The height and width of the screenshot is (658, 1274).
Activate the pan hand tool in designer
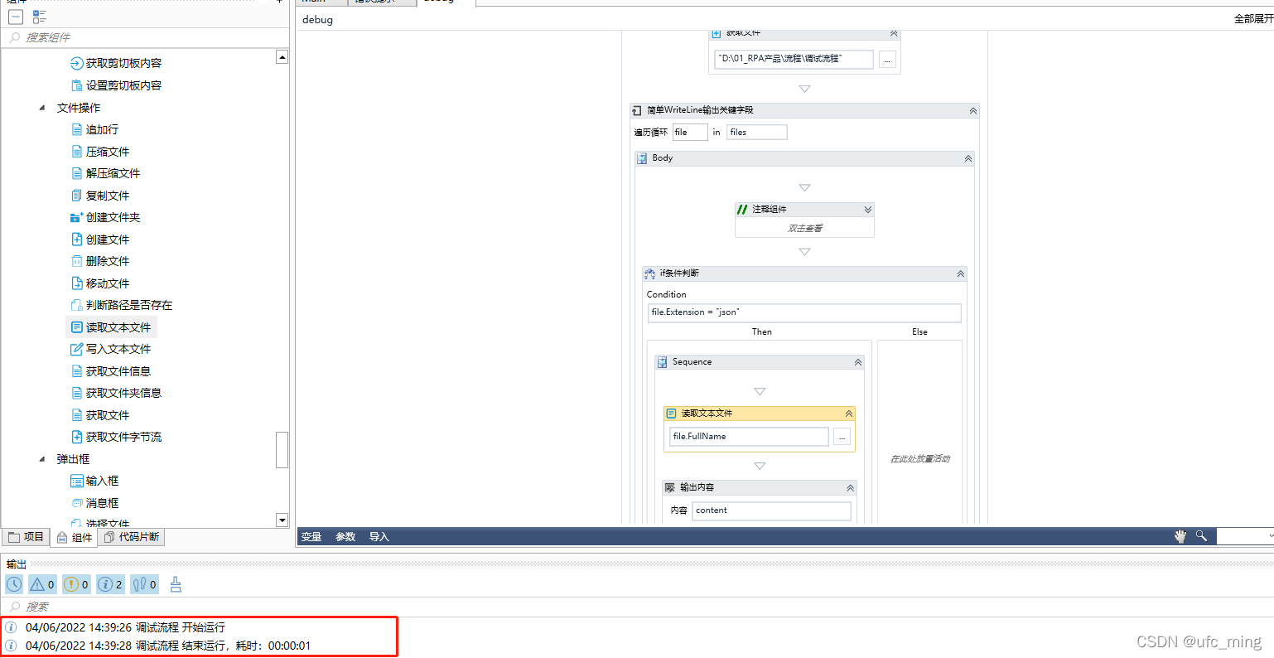[1180, 537]
